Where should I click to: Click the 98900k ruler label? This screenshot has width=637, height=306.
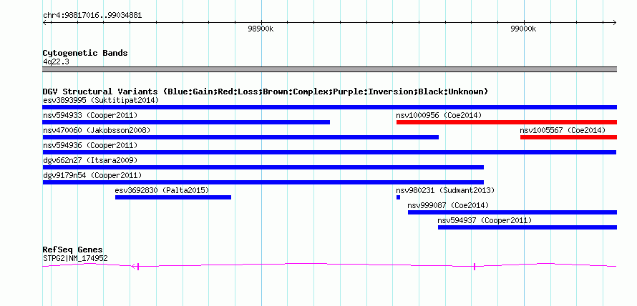pos(261,29)
